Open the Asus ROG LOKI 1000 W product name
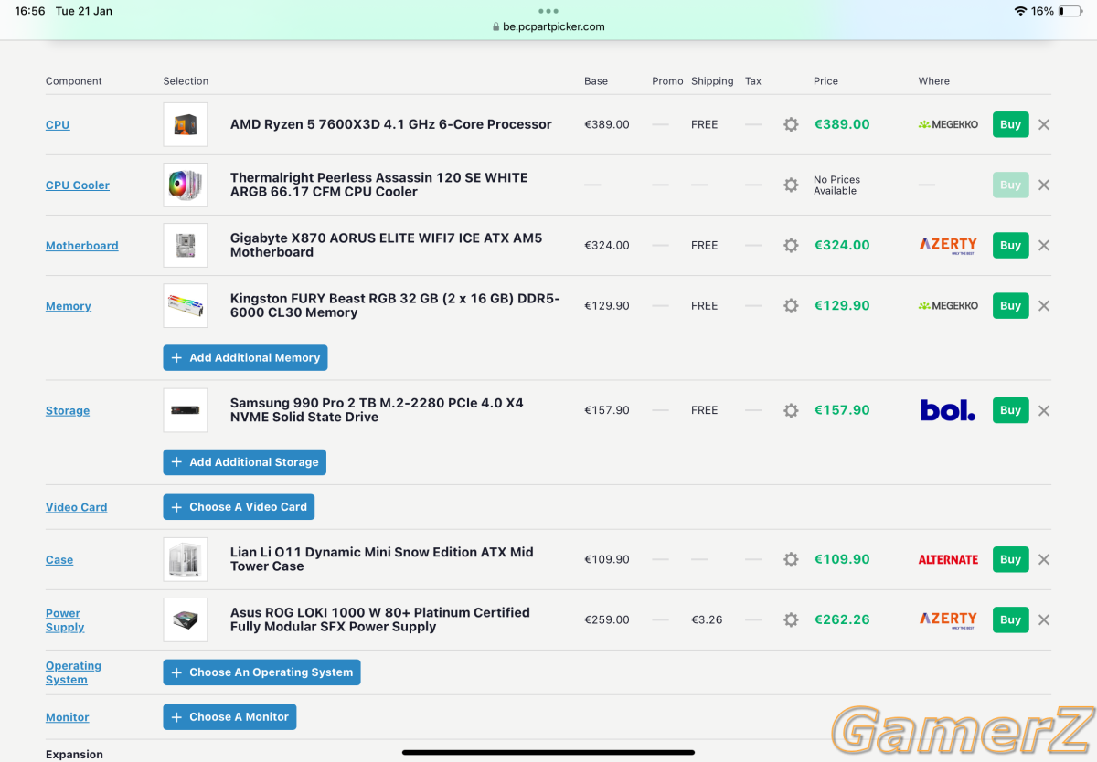Image resolution: width=1097 pixels, height=762 pixels. coord(380,619)
